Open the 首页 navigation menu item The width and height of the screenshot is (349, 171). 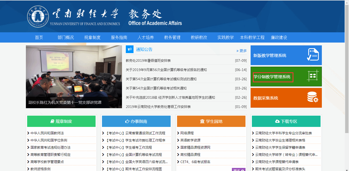(39, 37)
